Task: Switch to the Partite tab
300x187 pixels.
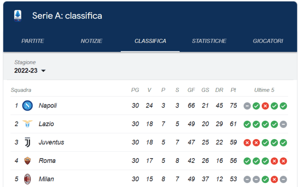Action: pyautogui.click(x=33, y=41)
